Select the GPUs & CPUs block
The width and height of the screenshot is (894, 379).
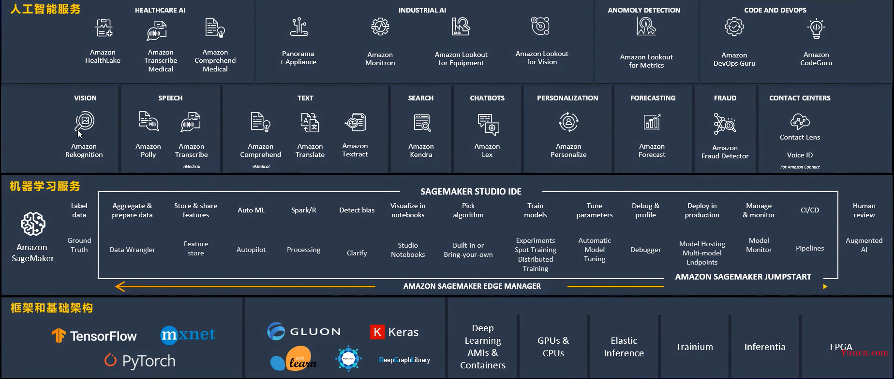(x=553, y=347)
